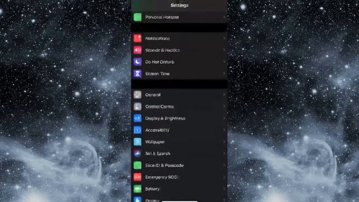Click the Wallpaper row chevron
359x202 pixels.
pyautogui.click(x=224, y=142)
